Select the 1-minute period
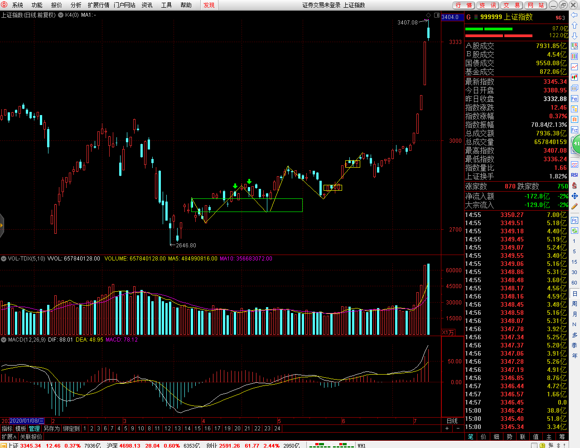The image size is (580, 448). click(x=574, y=241)
